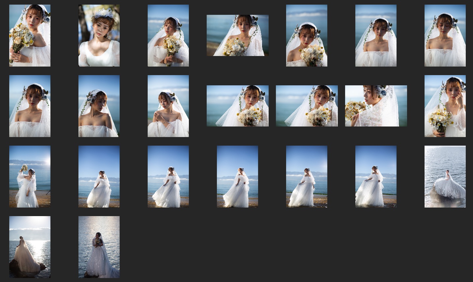
Task: Choose the sixth thumbnail in the first row
Action: coord(376,36)
